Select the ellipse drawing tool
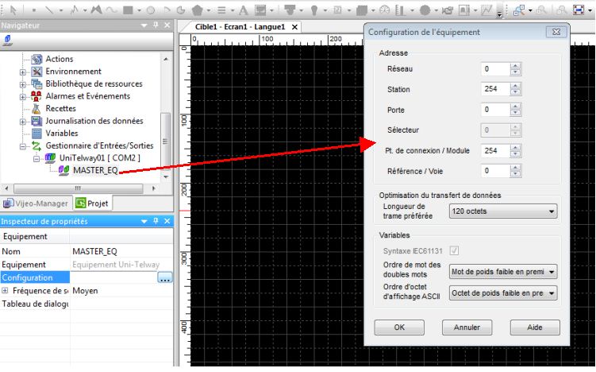The width and height of the screenshot is (596, 372). pyautogui.click(x=150, y=10)
